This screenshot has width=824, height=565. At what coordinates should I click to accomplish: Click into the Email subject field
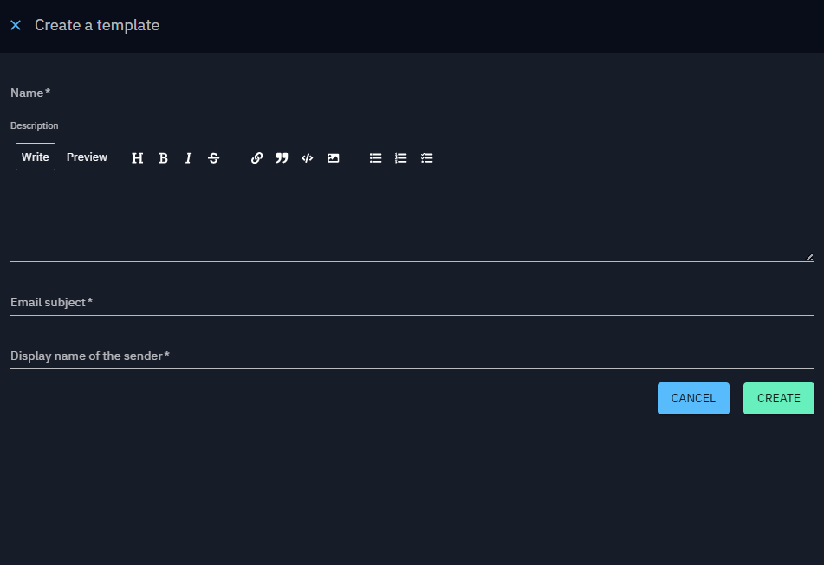[412, 302]
